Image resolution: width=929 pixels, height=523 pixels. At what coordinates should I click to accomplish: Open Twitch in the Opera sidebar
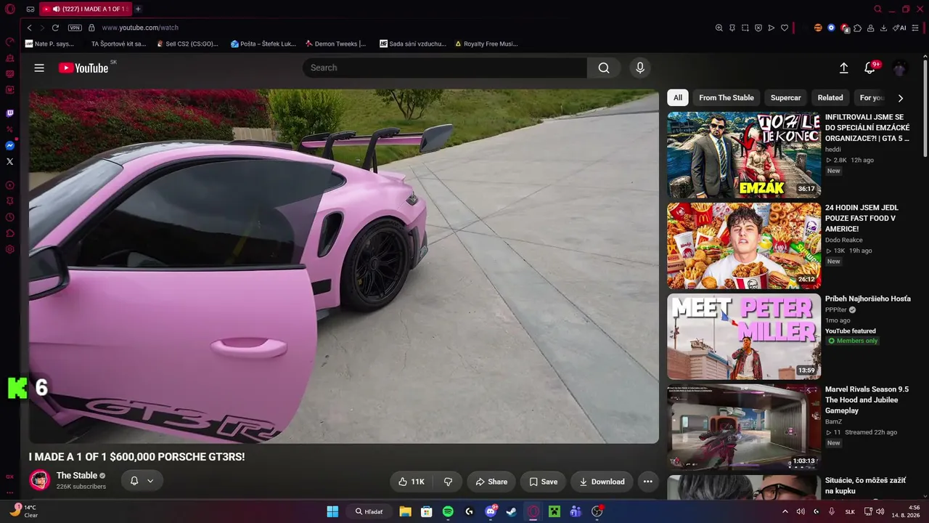[10, 113]
